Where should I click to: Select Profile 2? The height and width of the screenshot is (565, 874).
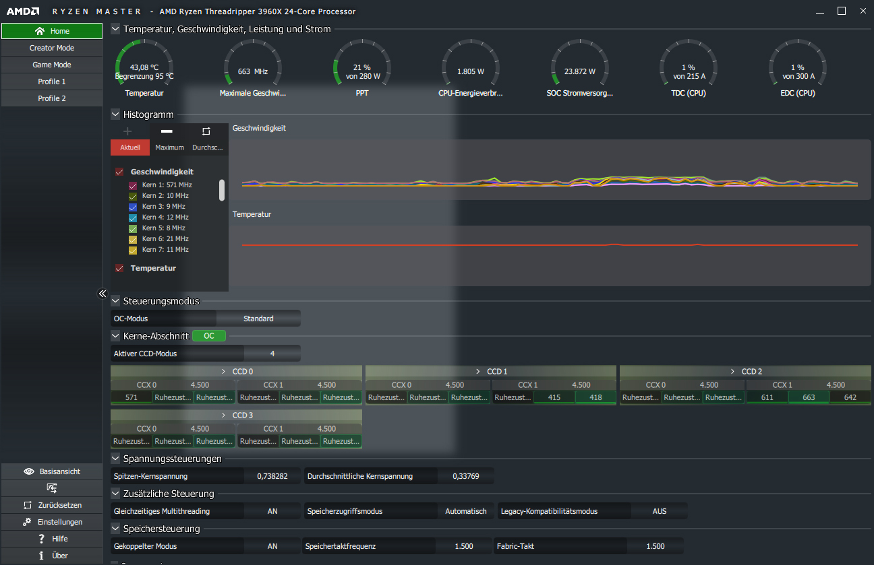(52, 98)
